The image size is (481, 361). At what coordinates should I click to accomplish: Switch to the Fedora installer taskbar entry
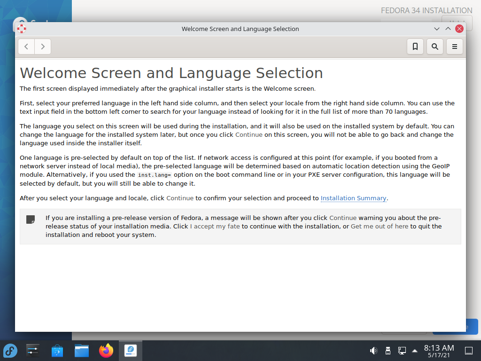[x=131, y=351]
